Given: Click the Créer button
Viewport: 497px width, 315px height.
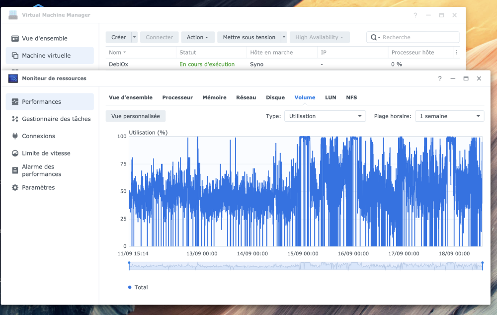Looking at the screenshot, I should coord(118,37).
